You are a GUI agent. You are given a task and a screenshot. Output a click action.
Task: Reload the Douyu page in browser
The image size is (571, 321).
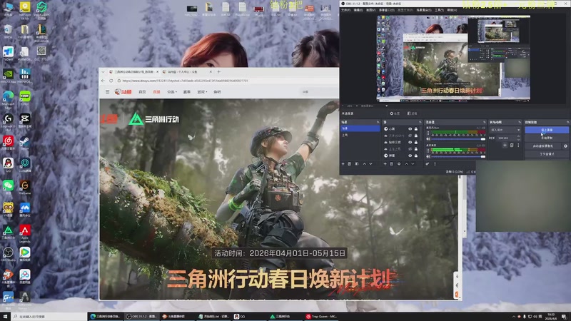click(111, 81)
